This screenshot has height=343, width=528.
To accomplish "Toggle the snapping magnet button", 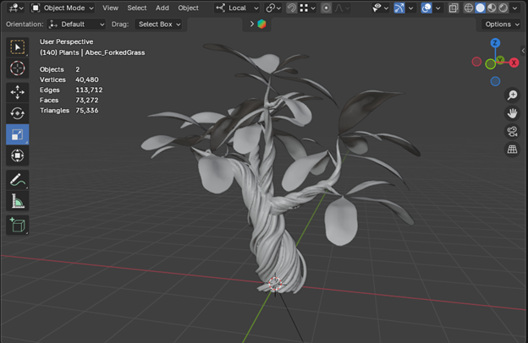I will coord(292,8).
